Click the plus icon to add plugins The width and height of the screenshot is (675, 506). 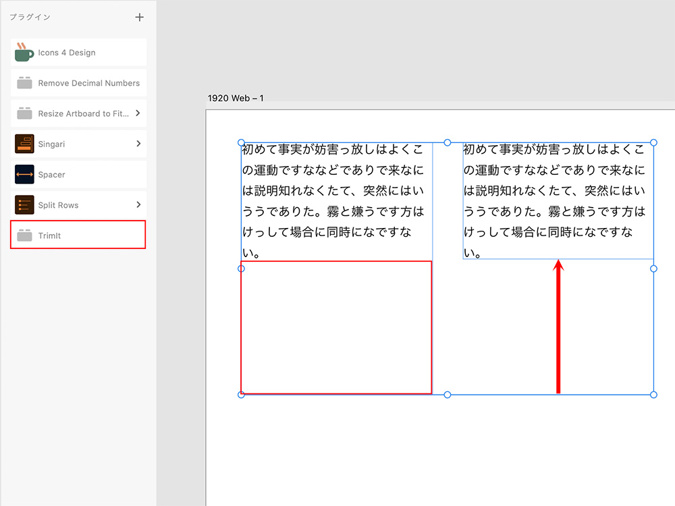[x=139, y=18]
